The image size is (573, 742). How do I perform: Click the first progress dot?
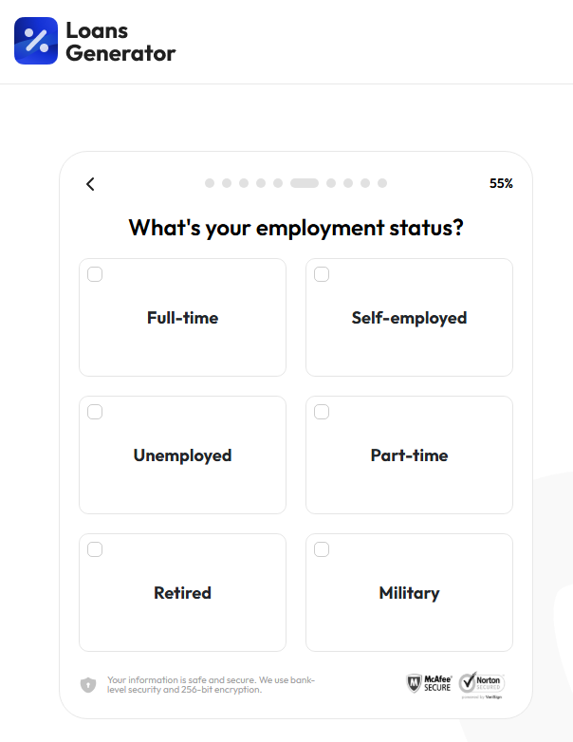pyautogui.click(x=210, y=183)
